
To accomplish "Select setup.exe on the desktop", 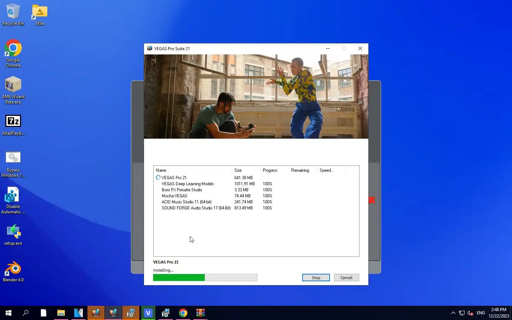I will click(x=13, y=235).
